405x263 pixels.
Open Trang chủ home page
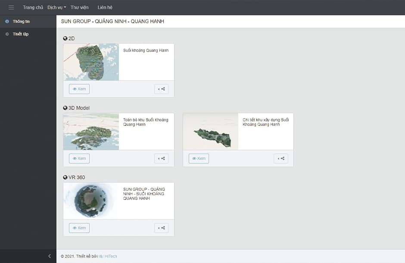click(33, 7)
